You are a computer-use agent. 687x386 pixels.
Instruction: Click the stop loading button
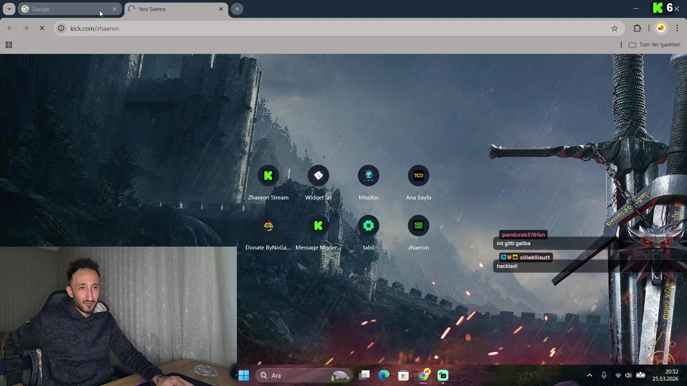pos(42,28)
